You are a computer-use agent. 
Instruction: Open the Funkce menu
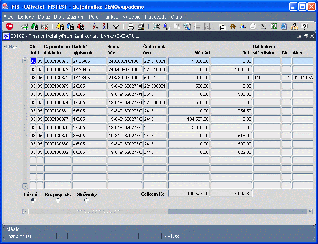[110, 17]
